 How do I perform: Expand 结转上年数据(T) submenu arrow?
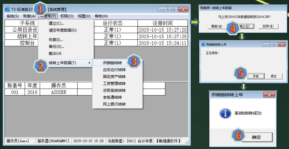coord(89,63)
